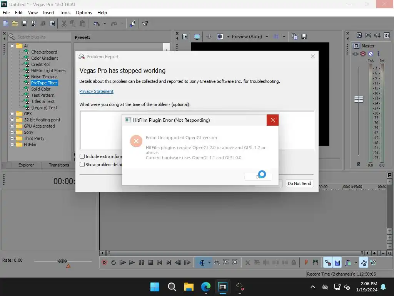Expand the Third Party folder
394x296 pixels.
coord(12,138)
